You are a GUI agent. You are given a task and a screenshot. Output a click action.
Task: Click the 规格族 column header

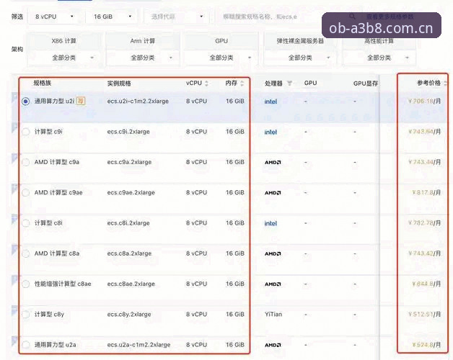pos(42,83)
